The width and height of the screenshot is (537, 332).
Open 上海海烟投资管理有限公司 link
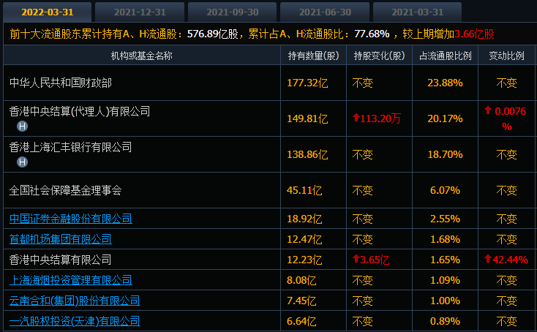coord(70,280)
